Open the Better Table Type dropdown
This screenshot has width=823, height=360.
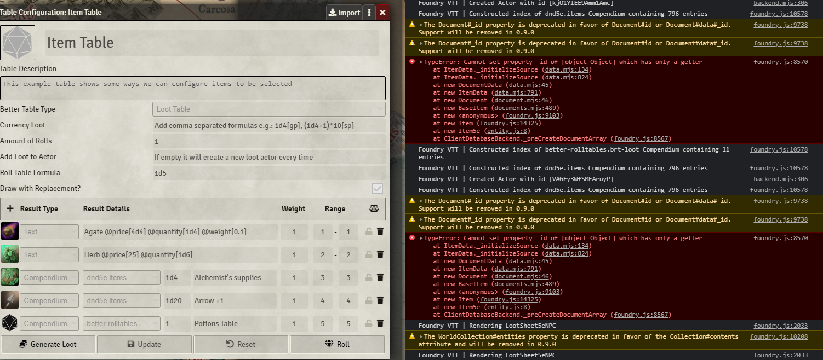[x=268, y=109]
